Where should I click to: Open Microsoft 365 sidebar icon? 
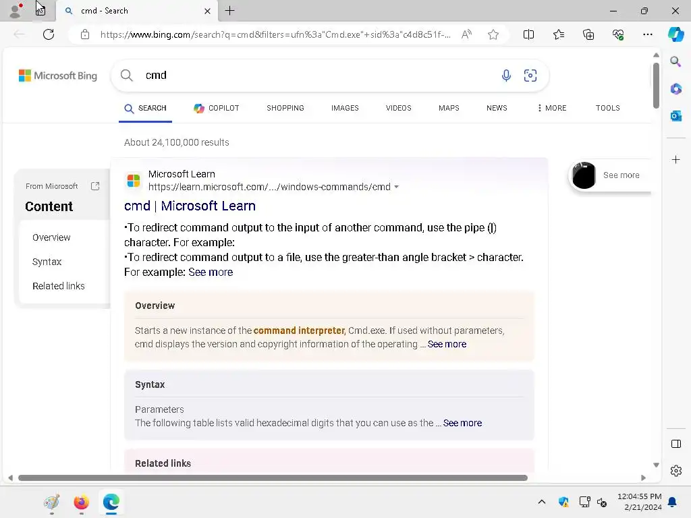coord(675,88)
